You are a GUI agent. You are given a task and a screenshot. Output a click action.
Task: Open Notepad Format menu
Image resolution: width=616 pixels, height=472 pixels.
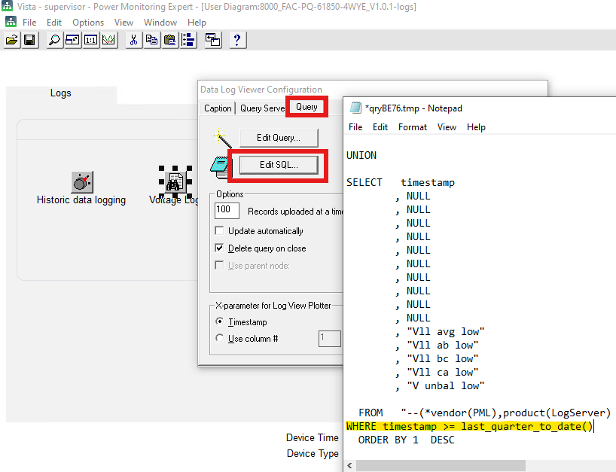pyautogui.click(x=413, y=127)
